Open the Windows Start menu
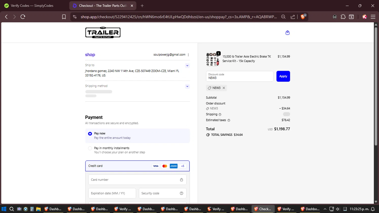 (4, 209)
